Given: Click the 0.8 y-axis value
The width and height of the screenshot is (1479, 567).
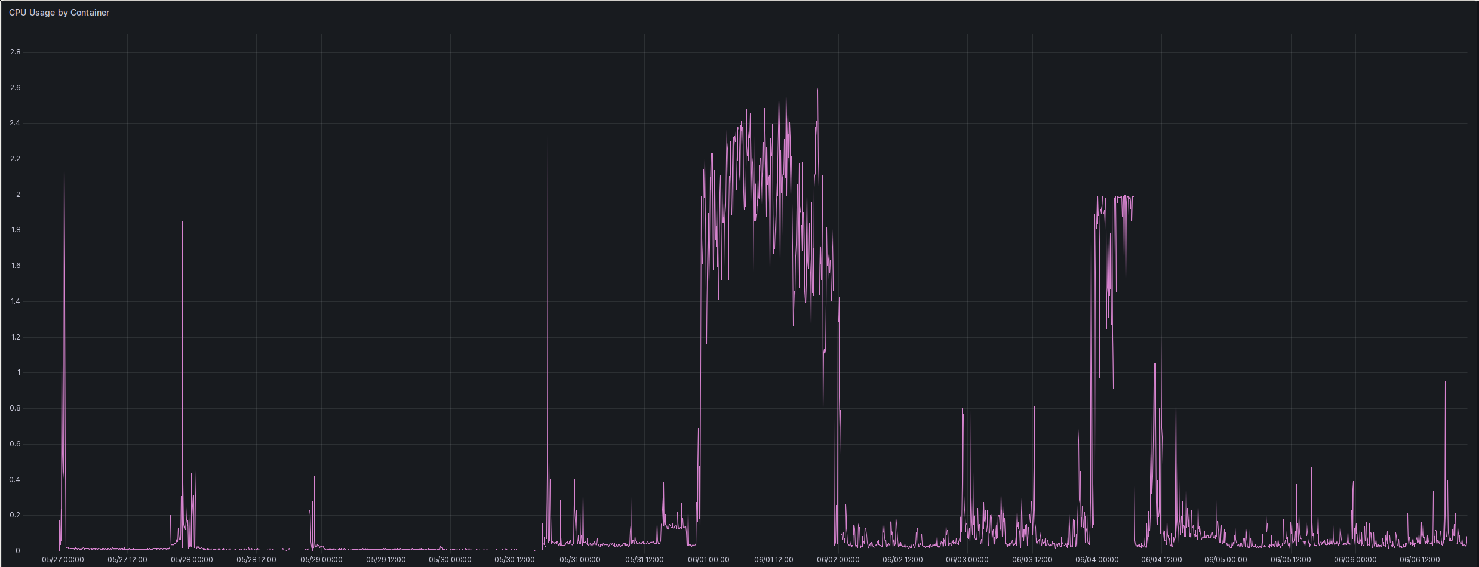Looking at the screenshot, I should coord(15,408).
